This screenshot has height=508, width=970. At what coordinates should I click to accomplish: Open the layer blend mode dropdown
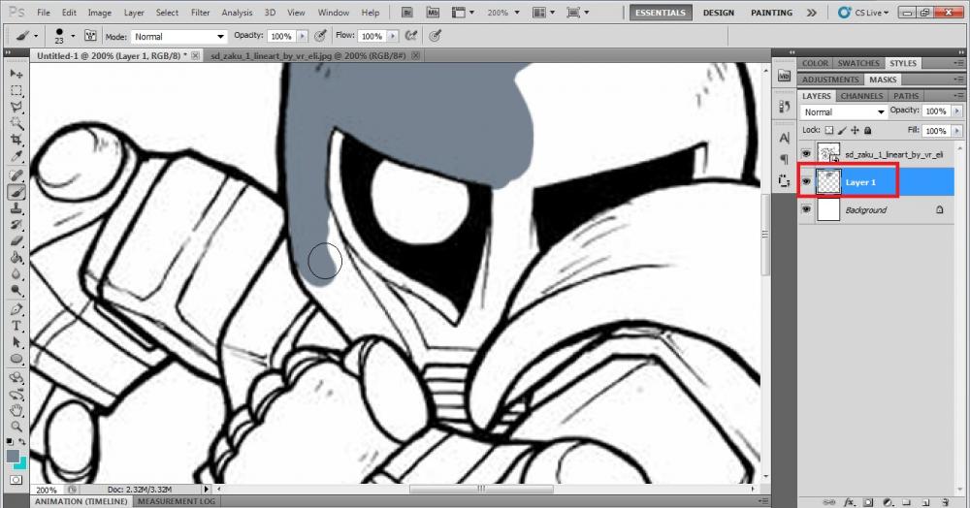844,111
